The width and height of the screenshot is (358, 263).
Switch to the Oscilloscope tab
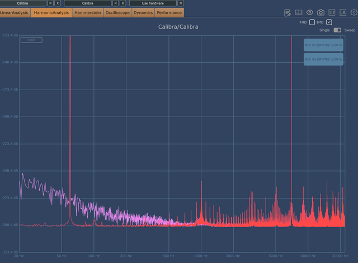[117, 12]
